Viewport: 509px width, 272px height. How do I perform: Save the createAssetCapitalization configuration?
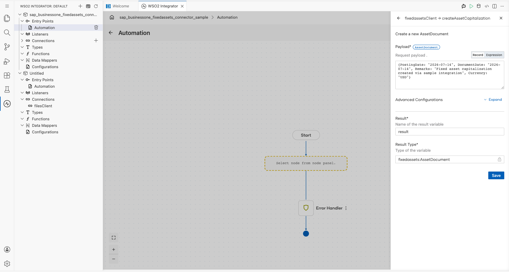496,175
